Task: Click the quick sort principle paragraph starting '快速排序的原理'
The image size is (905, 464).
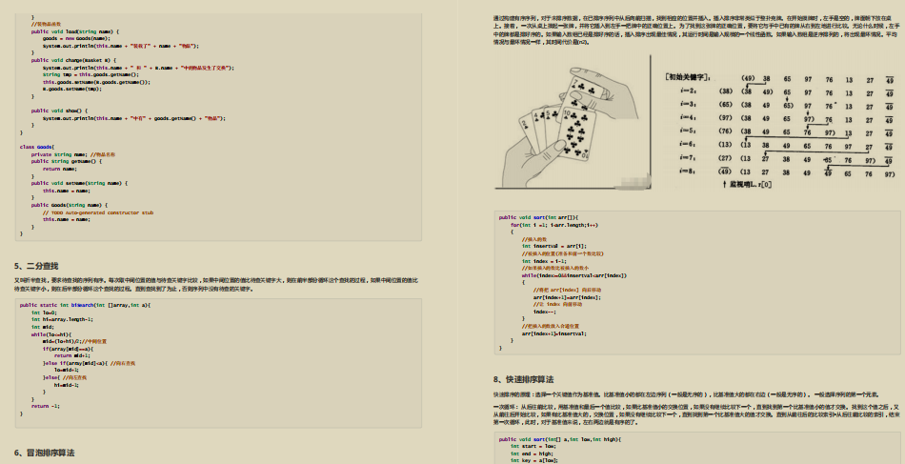Action: (x=686, y=394)
